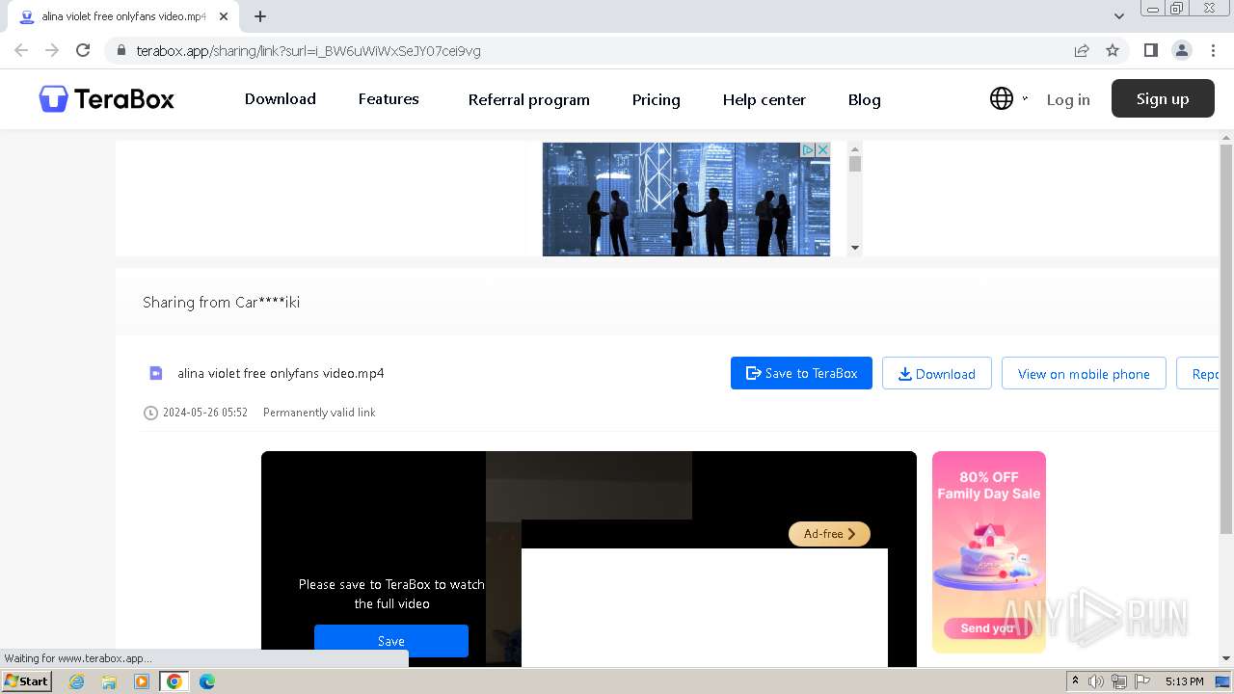Click the video file name text
Viewport: 1234px width, 694px height.
click(x=281, y=373)
